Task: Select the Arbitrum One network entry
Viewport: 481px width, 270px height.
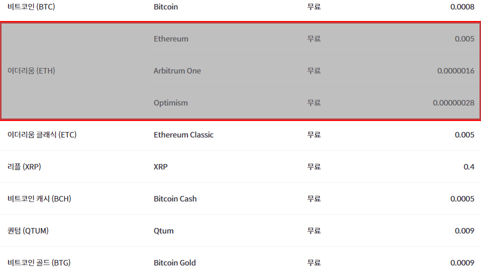Action: tap(177, 71)
